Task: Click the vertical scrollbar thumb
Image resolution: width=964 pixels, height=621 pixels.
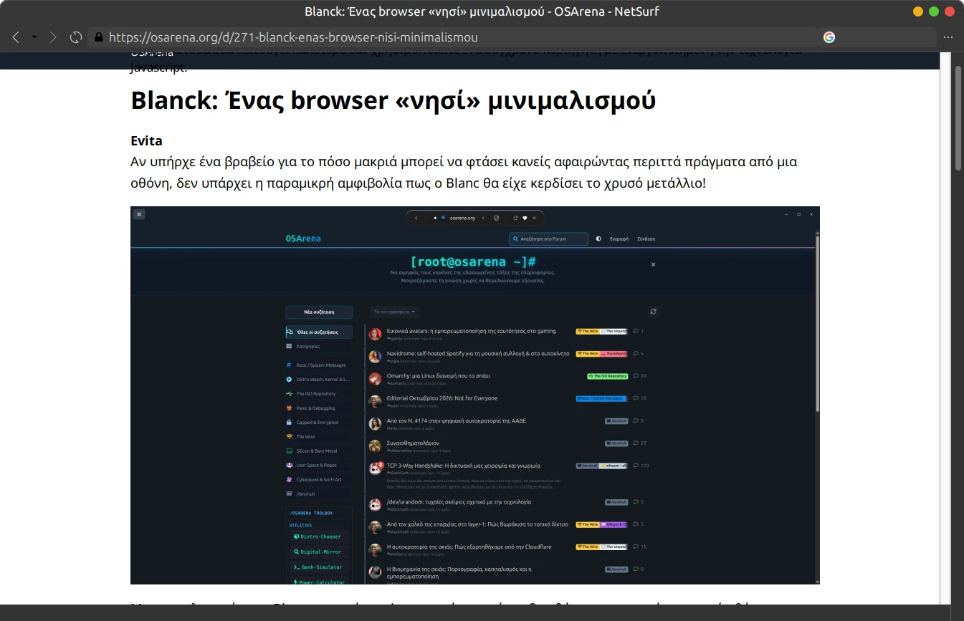Action: pyautogui.click(x=958, y=117)
